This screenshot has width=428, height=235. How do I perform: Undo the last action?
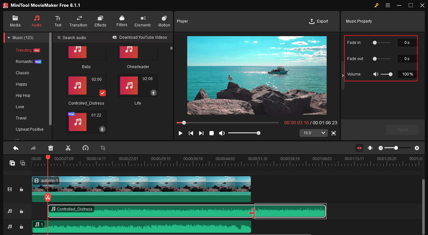tap(16, 148)
